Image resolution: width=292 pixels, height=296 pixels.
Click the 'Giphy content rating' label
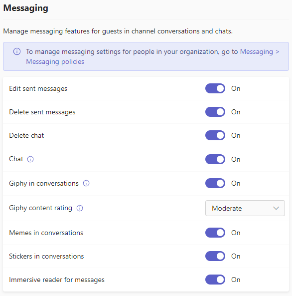click(x=40, y=208)
